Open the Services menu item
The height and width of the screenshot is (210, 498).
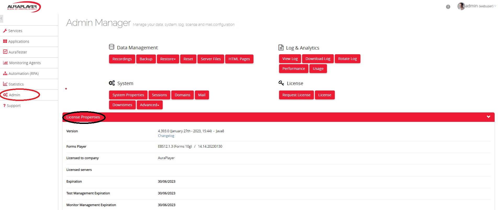pos(15,31)
